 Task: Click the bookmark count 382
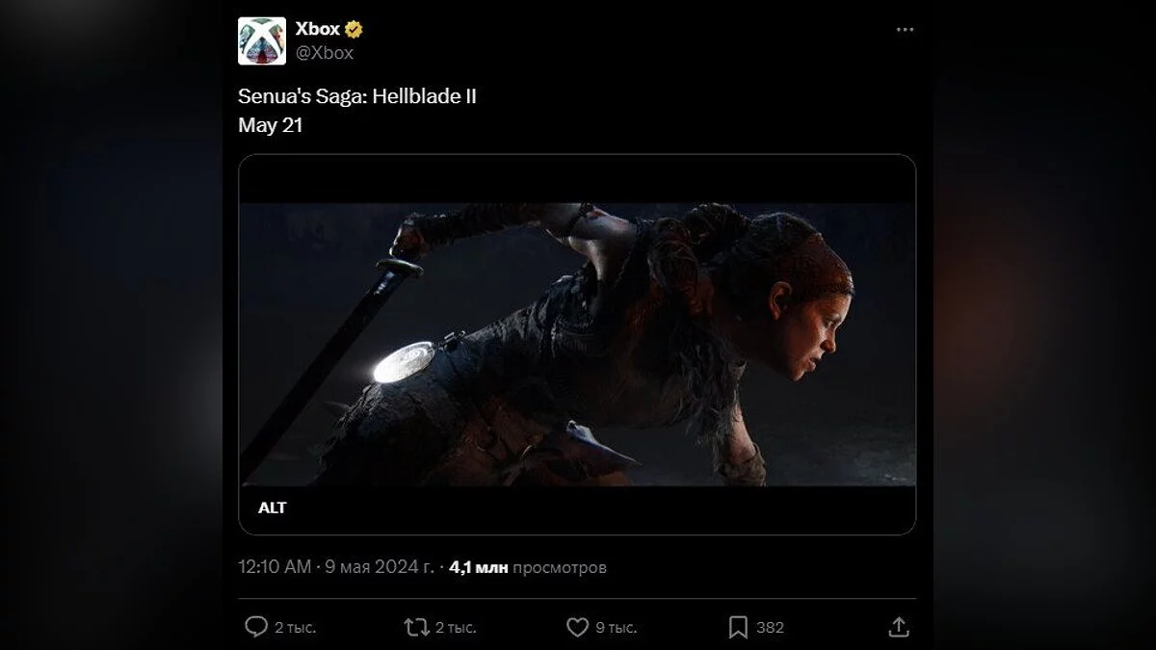(x=770, y=628)
